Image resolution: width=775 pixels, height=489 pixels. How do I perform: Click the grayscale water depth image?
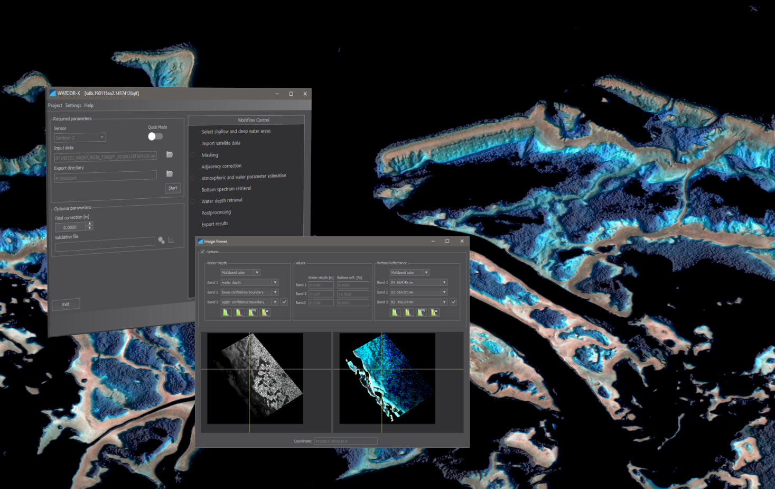coord(255,378)
